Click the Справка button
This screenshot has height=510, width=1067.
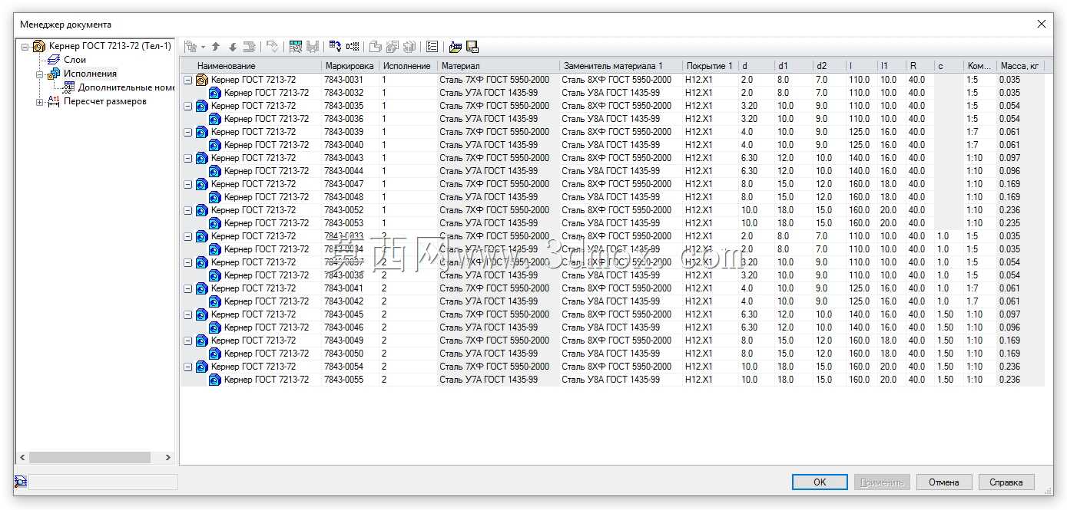click(x=1006, y=482)
